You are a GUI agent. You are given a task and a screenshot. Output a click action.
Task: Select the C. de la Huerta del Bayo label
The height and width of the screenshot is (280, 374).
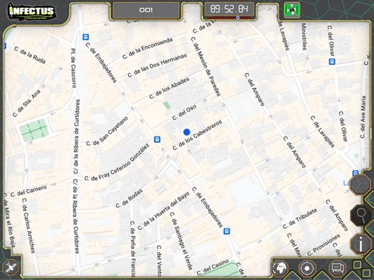pos(164,211)
